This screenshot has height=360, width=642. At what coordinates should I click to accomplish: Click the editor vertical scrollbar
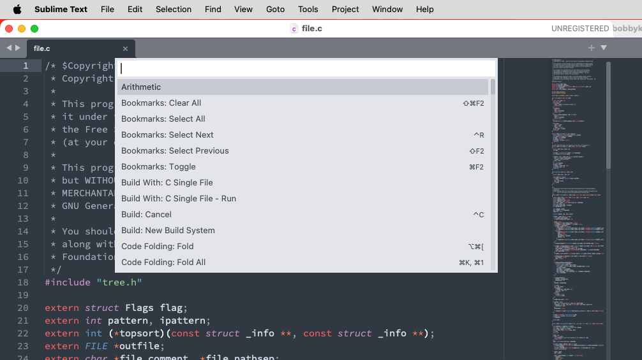pyautogui.click(x=608, y=115)
